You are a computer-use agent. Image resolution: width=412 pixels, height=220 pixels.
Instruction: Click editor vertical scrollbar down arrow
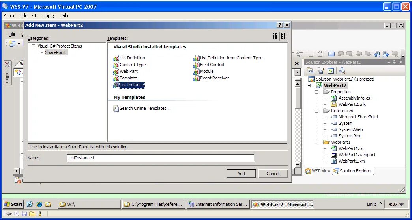[x=298, y=165]
